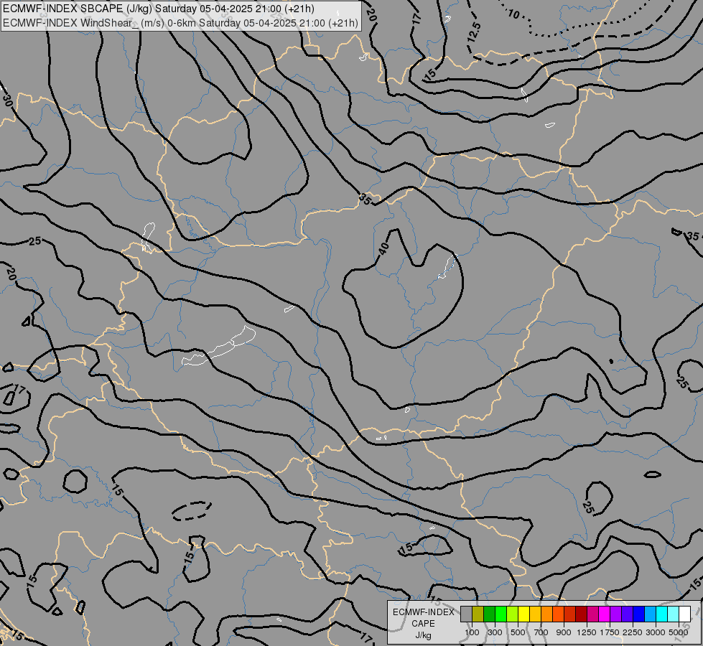Click the legend tick value '5000'
703x646 pixels.
tap(679, 632)
